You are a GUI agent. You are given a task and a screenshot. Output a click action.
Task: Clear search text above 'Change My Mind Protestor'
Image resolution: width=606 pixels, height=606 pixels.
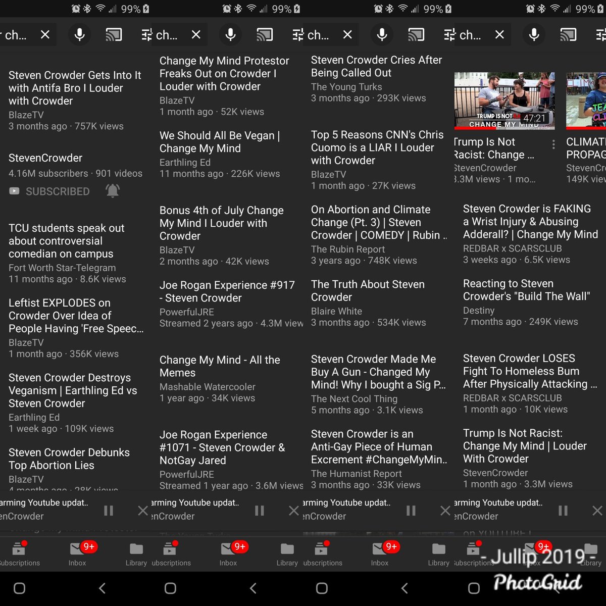196,34
